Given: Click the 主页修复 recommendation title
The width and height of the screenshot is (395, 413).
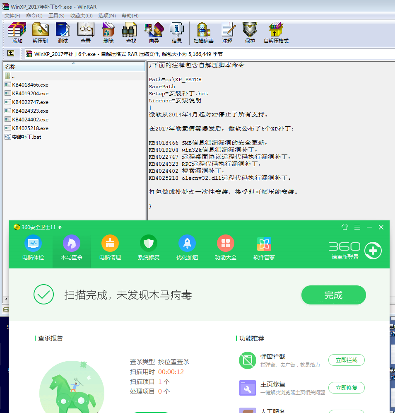Looking at the screenshot, I should click(x=273, y=384).
